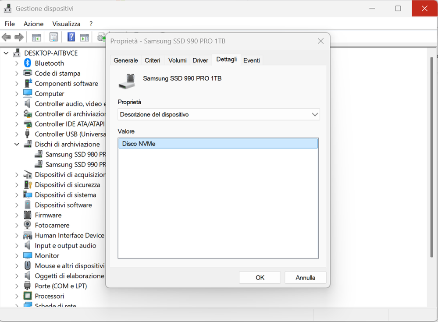
Task: Expand the Dispositivi software chevron
Action: pos(17,205)
